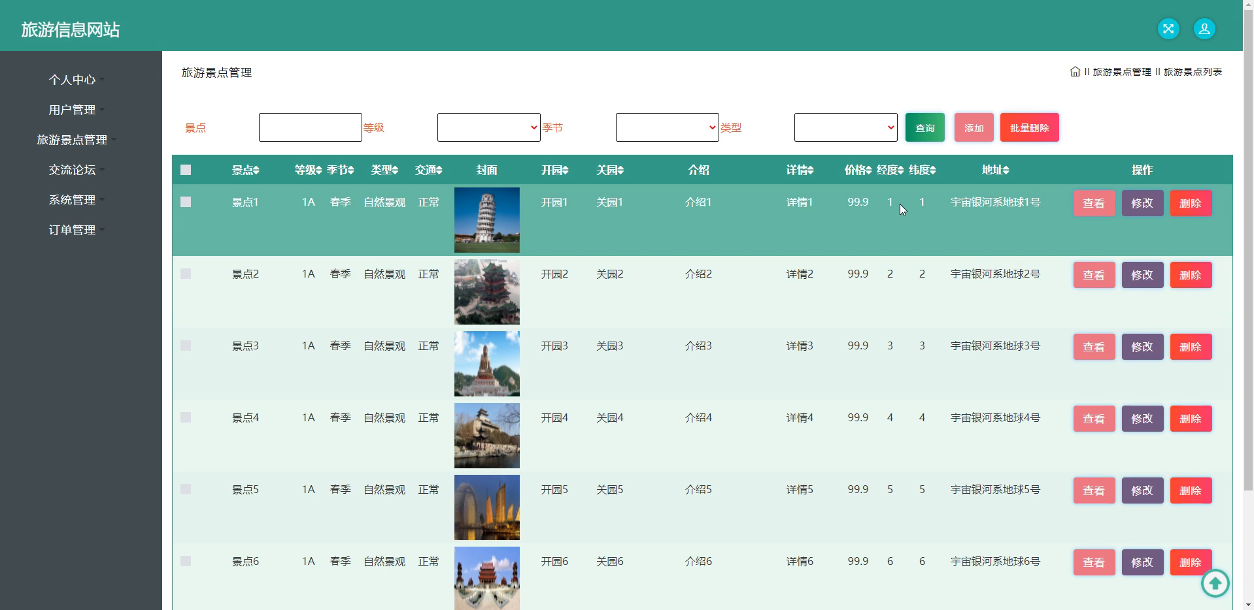Click the 介绍4 cell
The width and height of the screenshot is (1254, 610).
click(x=698, y=417)
